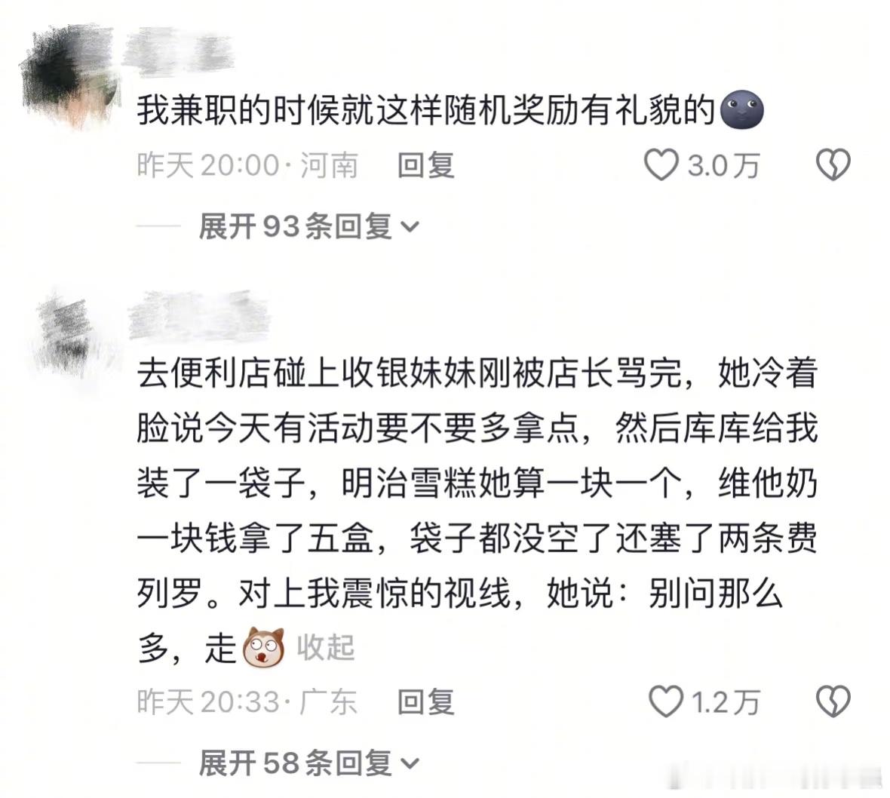Tap the 昨天 20:00 · 河南 timestamp

coord(247,165)
